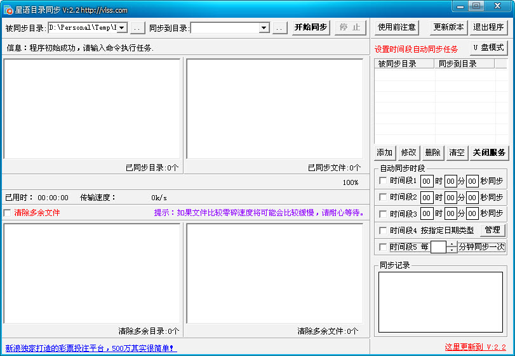Viewport: 515px width, 356px height.
Task: Browse for target directory with '..' button
Action: coord(280,28)
